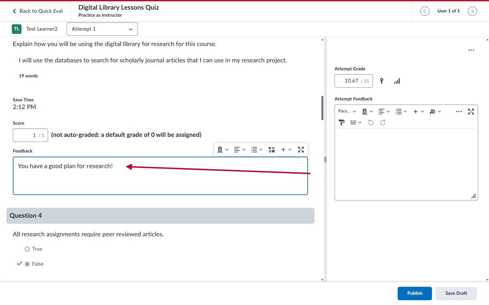Viewport: 489px width, 305px height.
Task: Open alignment dropdown in question Feedback toolbar
Action: pyautogui.click(x=240, y=150)
